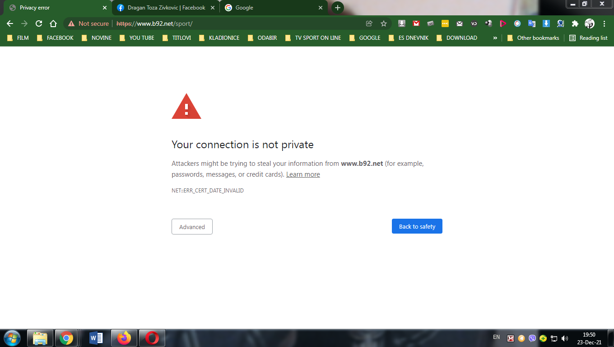Click the blue download arrow extension

click(x=546, y=23)
